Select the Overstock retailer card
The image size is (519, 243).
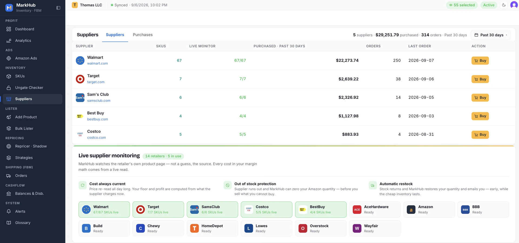(321, 228)
